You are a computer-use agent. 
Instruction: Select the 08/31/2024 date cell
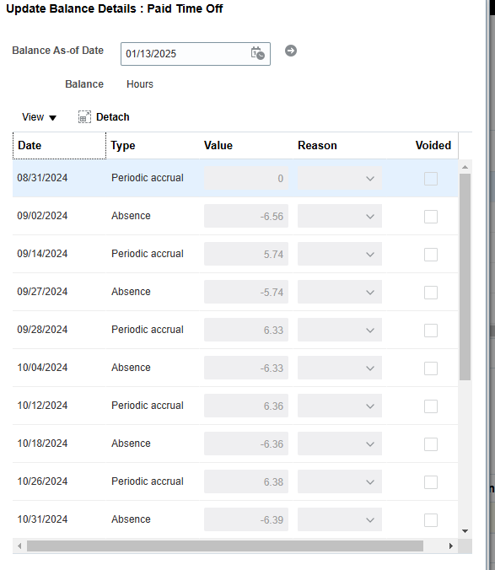[42, 178]
